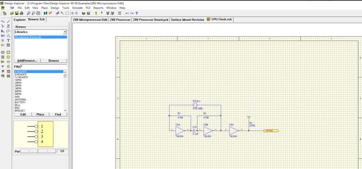Pick the power port ground symbol tool
362x169 pixels.
coord(3,41)
